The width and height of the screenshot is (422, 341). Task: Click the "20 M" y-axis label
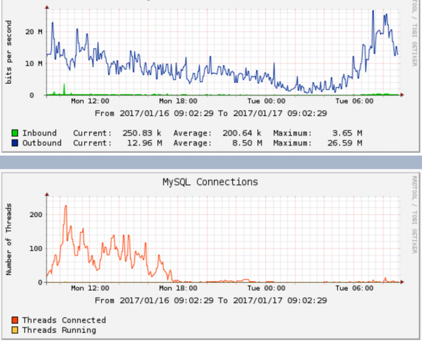34,32
